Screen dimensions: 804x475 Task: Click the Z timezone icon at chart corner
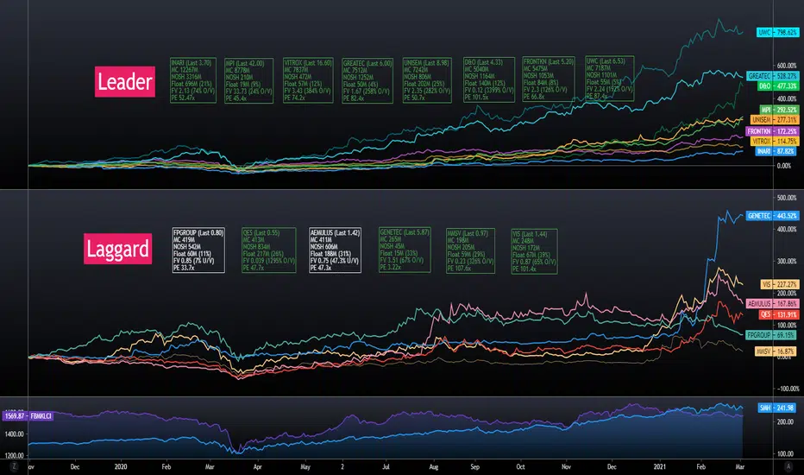(14, 466)
